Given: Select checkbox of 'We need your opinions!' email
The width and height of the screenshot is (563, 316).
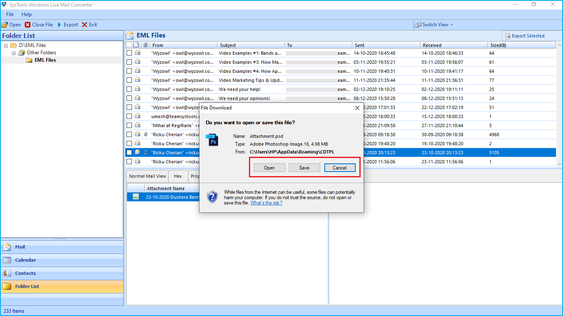Looking at the screenshot, I should point(129,98).
